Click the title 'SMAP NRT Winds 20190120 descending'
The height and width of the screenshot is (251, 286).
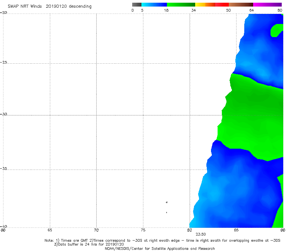(x=49, y=6)
